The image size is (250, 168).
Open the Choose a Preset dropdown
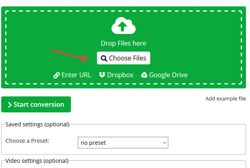[x=123, y=143]
